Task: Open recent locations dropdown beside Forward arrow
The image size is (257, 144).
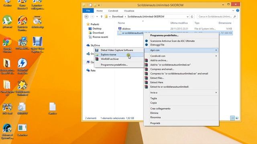Action: coord(97,16)
